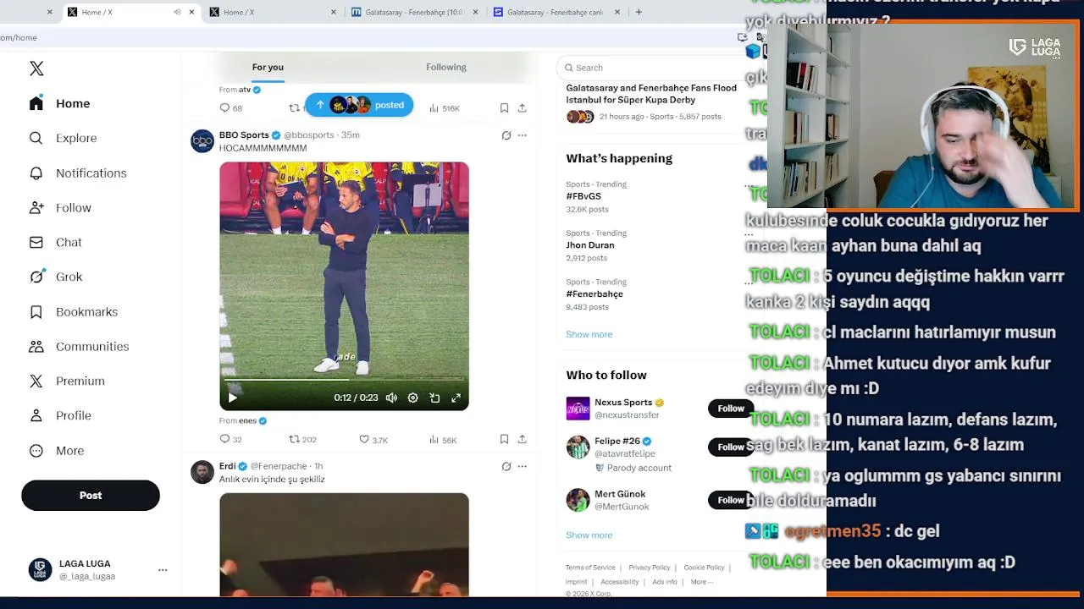Click the tab audio speaker icon
The height and width of the screenshot is (609, 1084).
(x=177, y=12)
